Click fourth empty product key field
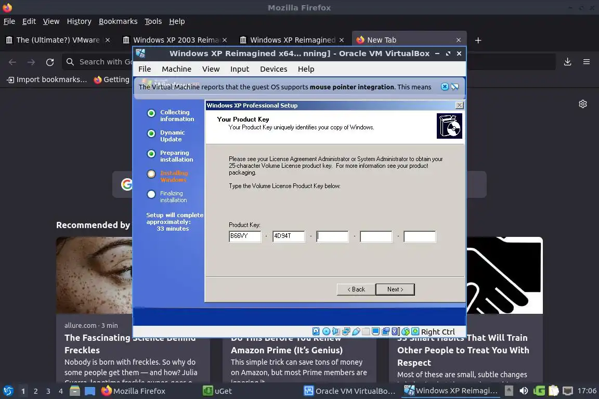The image size is (599, 399). [376, 236]
